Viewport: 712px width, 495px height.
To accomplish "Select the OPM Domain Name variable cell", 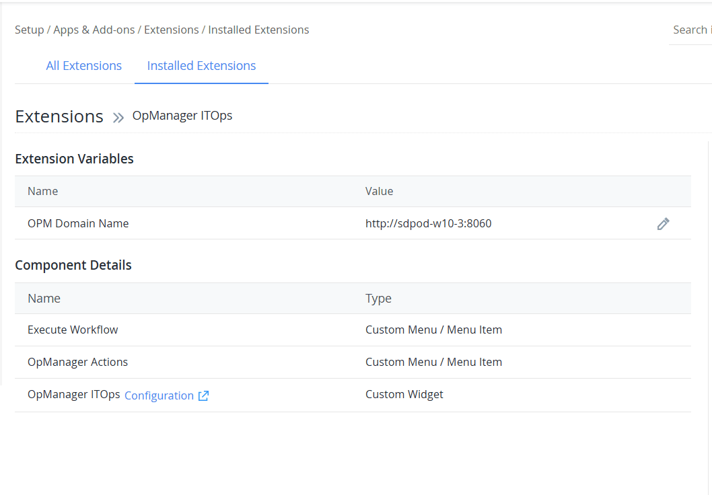I will (x=78, y=224).
